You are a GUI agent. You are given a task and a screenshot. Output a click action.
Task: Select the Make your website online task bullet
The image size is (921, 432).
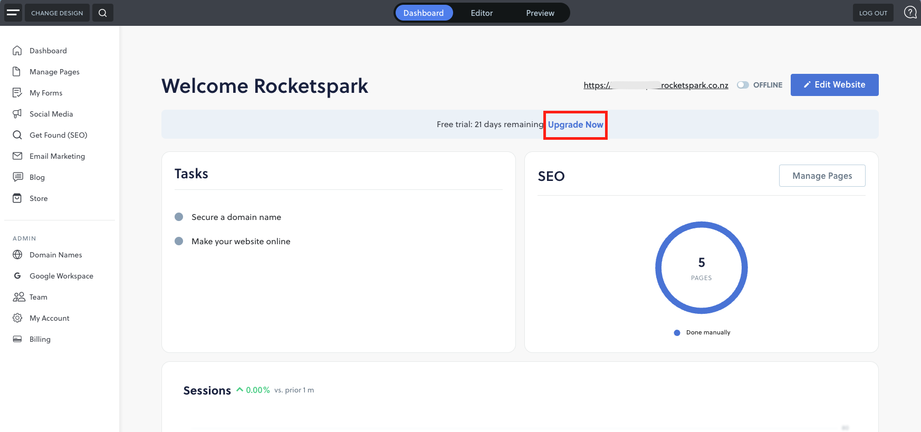(x=179, y=241)
